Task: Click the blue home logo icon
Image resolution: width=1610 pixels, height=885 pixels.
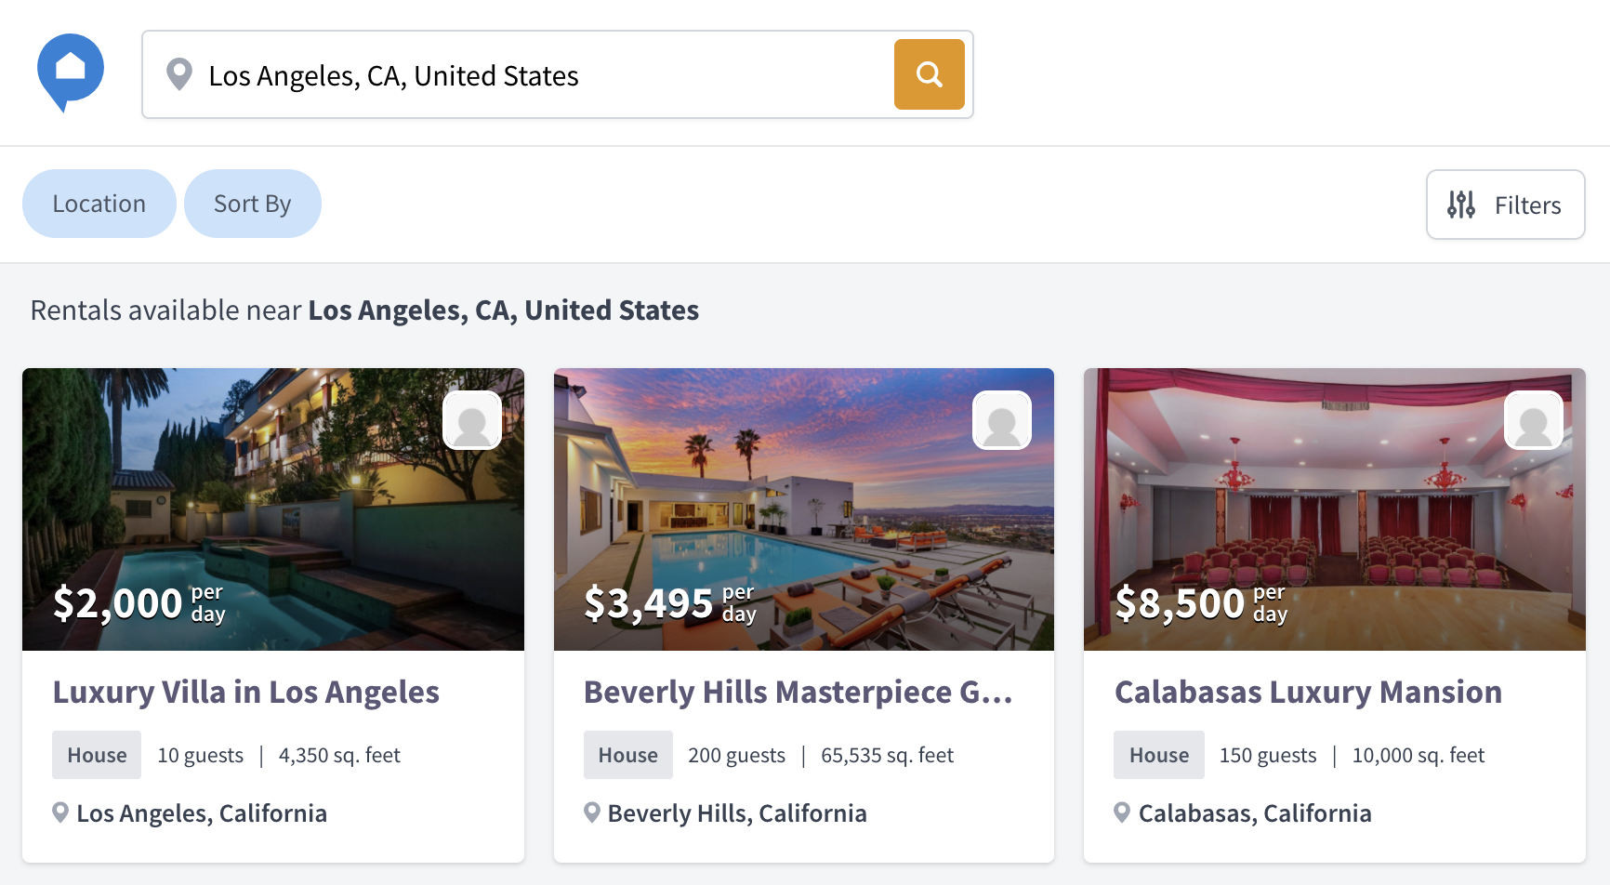Action: point(71,71)
